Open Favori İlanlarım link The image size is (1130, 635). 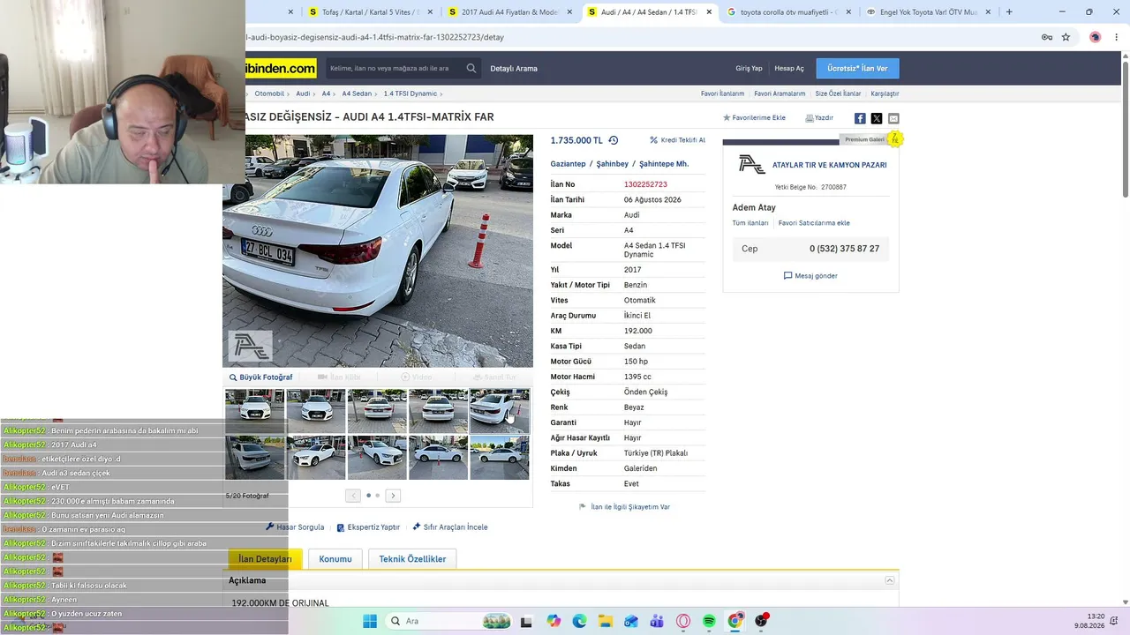click(x=722, y=93)
